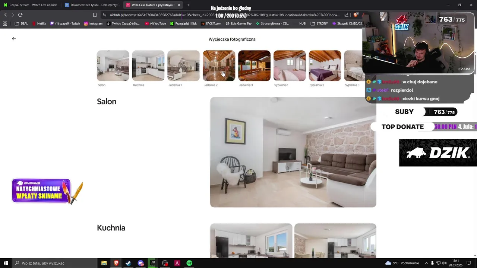Click the browser back navigation arrow

coord(5,15)
